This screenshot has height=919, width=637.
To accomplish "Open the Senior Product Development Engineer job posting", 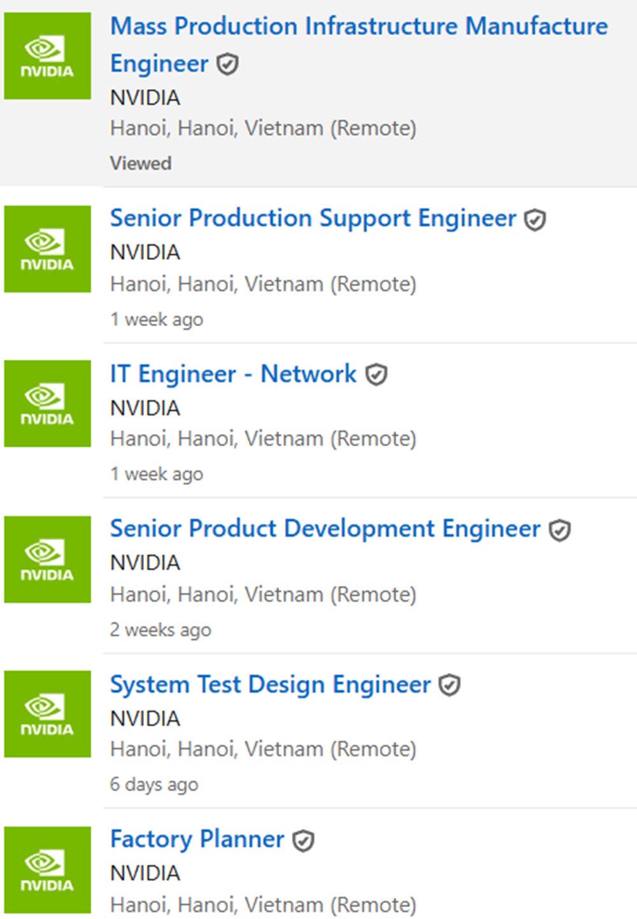I will click(x=324, y=529).
